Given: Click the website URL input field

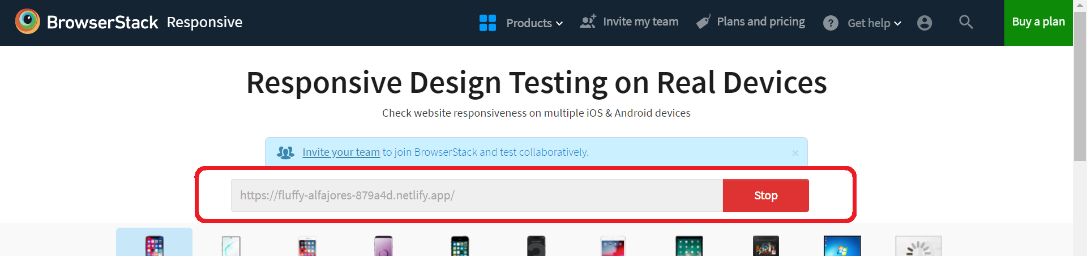Looking at the screenshot, I should click(477, 195).
